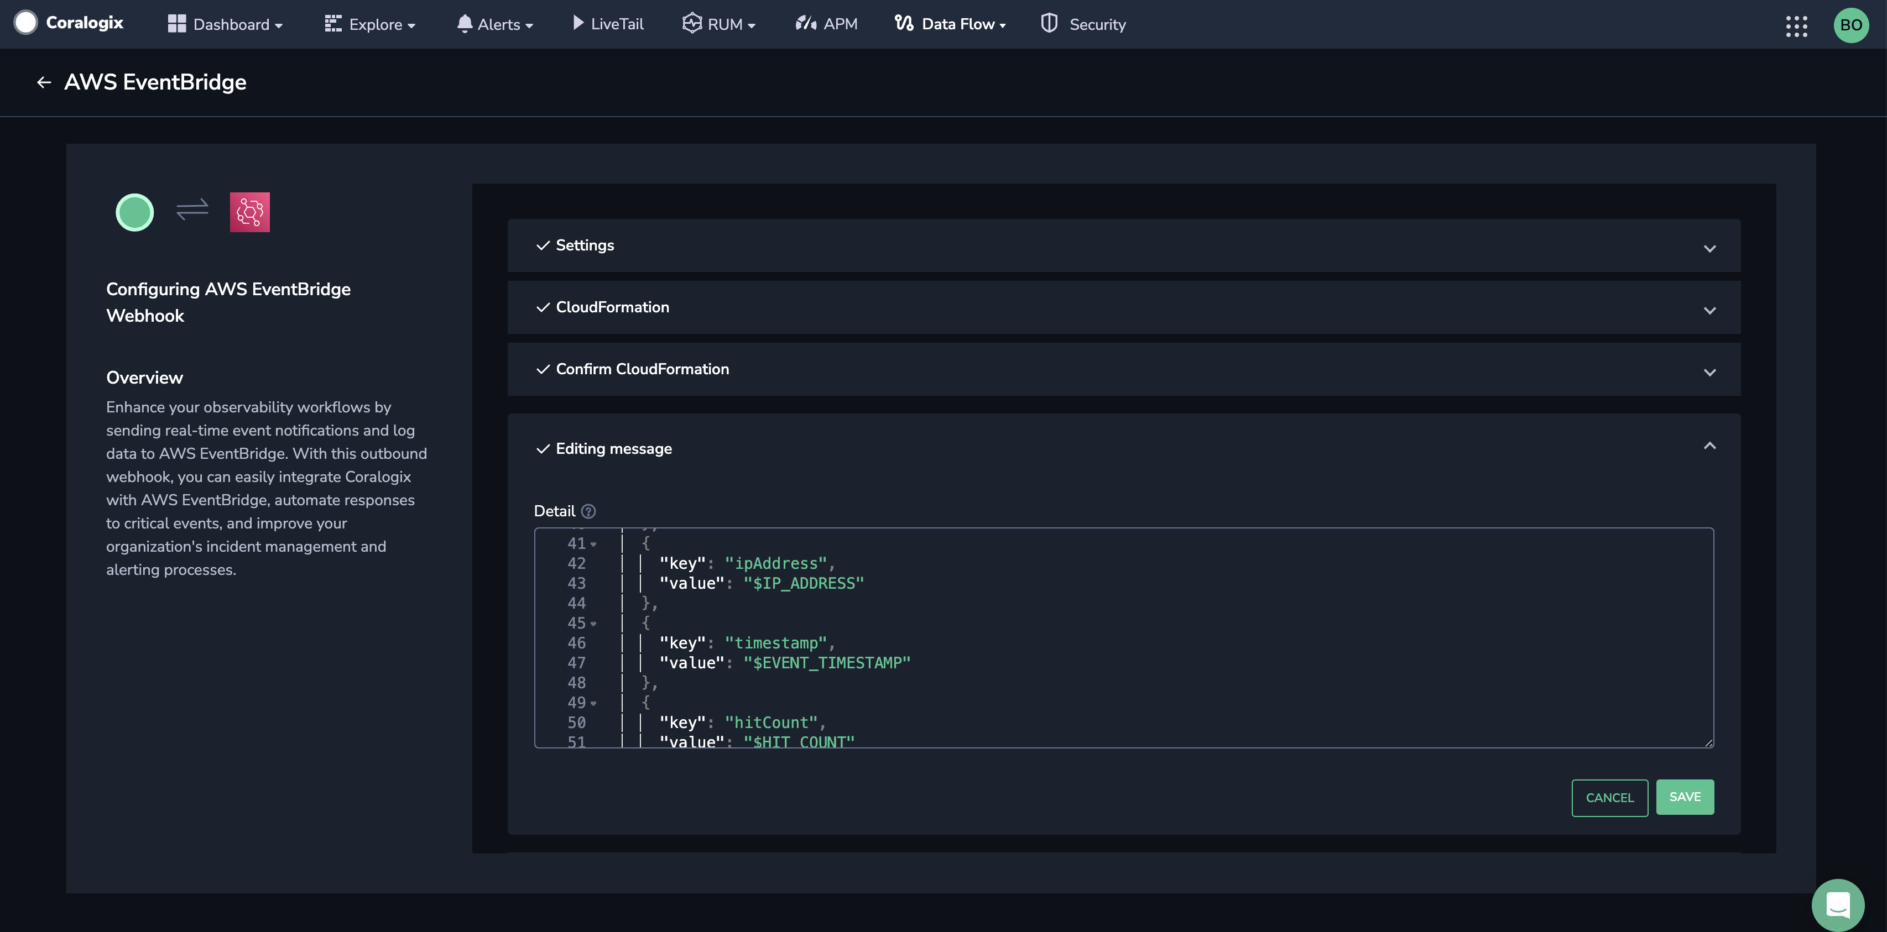This screenshot has height=932, width=1887.
Task: Expand the CloudFormation section
Action: click(x=1124, y=307)
